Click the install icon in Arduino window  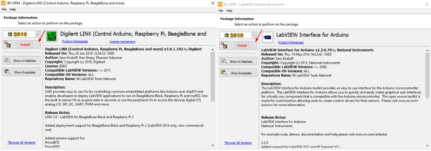click(224, 45)
